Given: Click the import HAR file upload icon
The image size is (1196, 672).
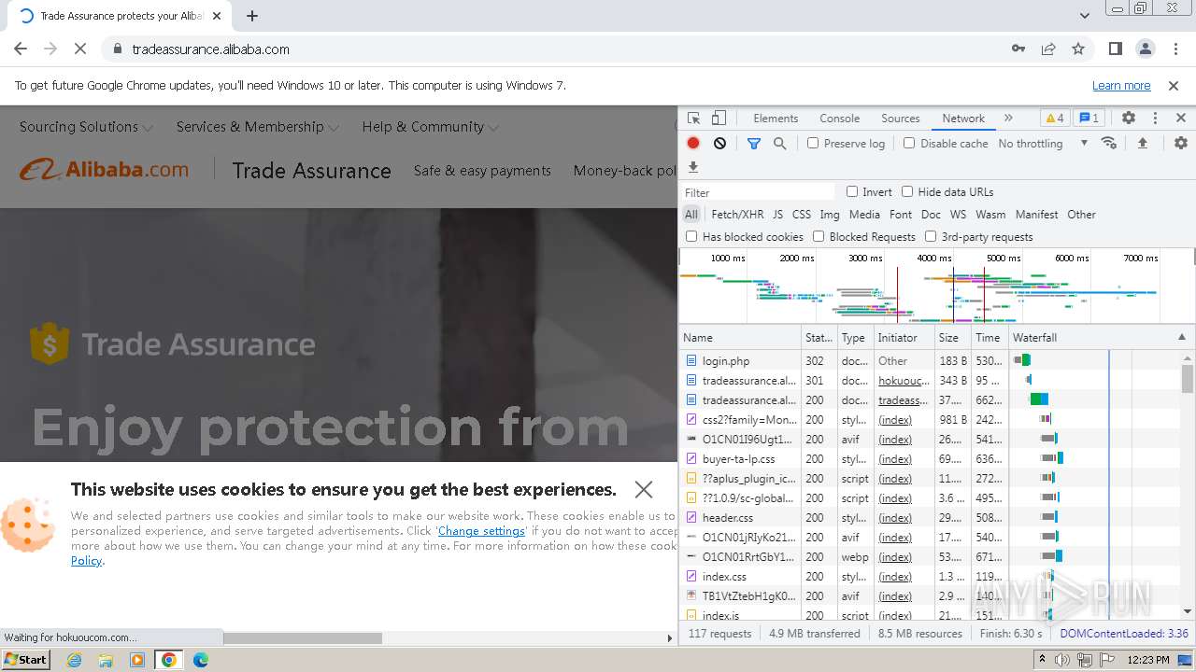Looking at the screenshot, I should point(1142,144).
